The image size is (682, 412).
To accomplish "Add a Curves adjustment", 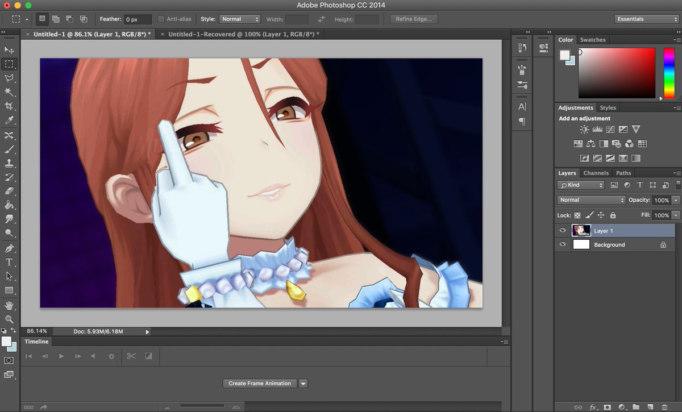I will pos(610,130).
